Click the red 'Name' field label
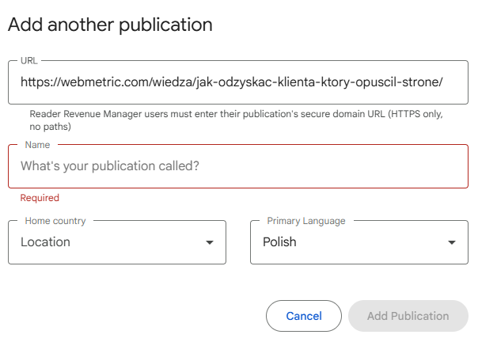 (x=37, y=145)
